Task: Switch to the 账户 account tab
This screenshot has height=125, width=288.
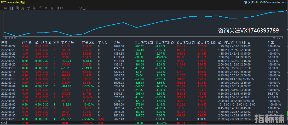Action: point(60,8)
